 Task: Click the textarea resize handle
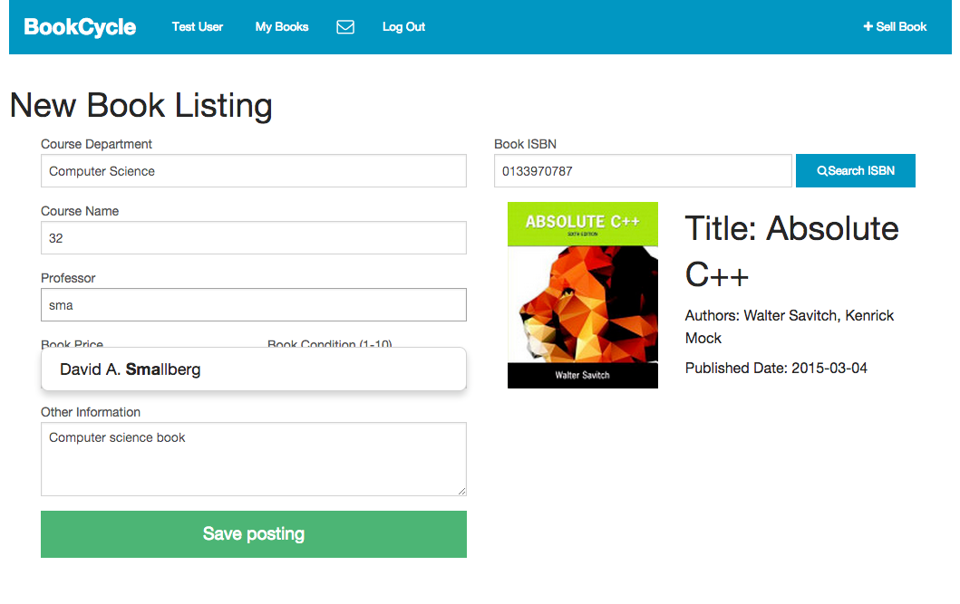(461, 491)
